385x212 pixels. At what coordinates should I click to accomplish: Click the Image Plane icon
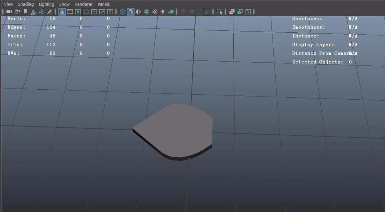click(x=33, y=12)
